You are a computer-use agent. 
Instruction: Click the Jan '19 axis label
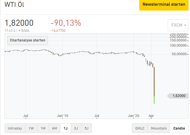62,116
